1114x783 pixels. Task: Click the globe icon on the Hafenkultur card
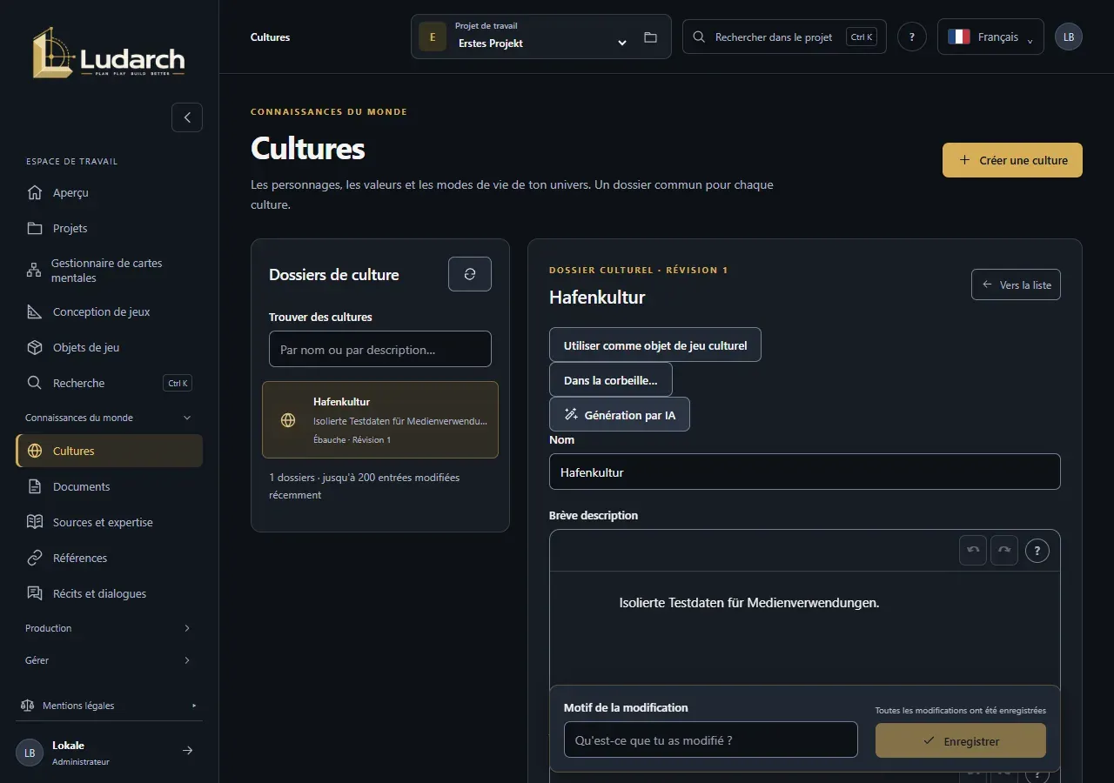pos(288,420)
